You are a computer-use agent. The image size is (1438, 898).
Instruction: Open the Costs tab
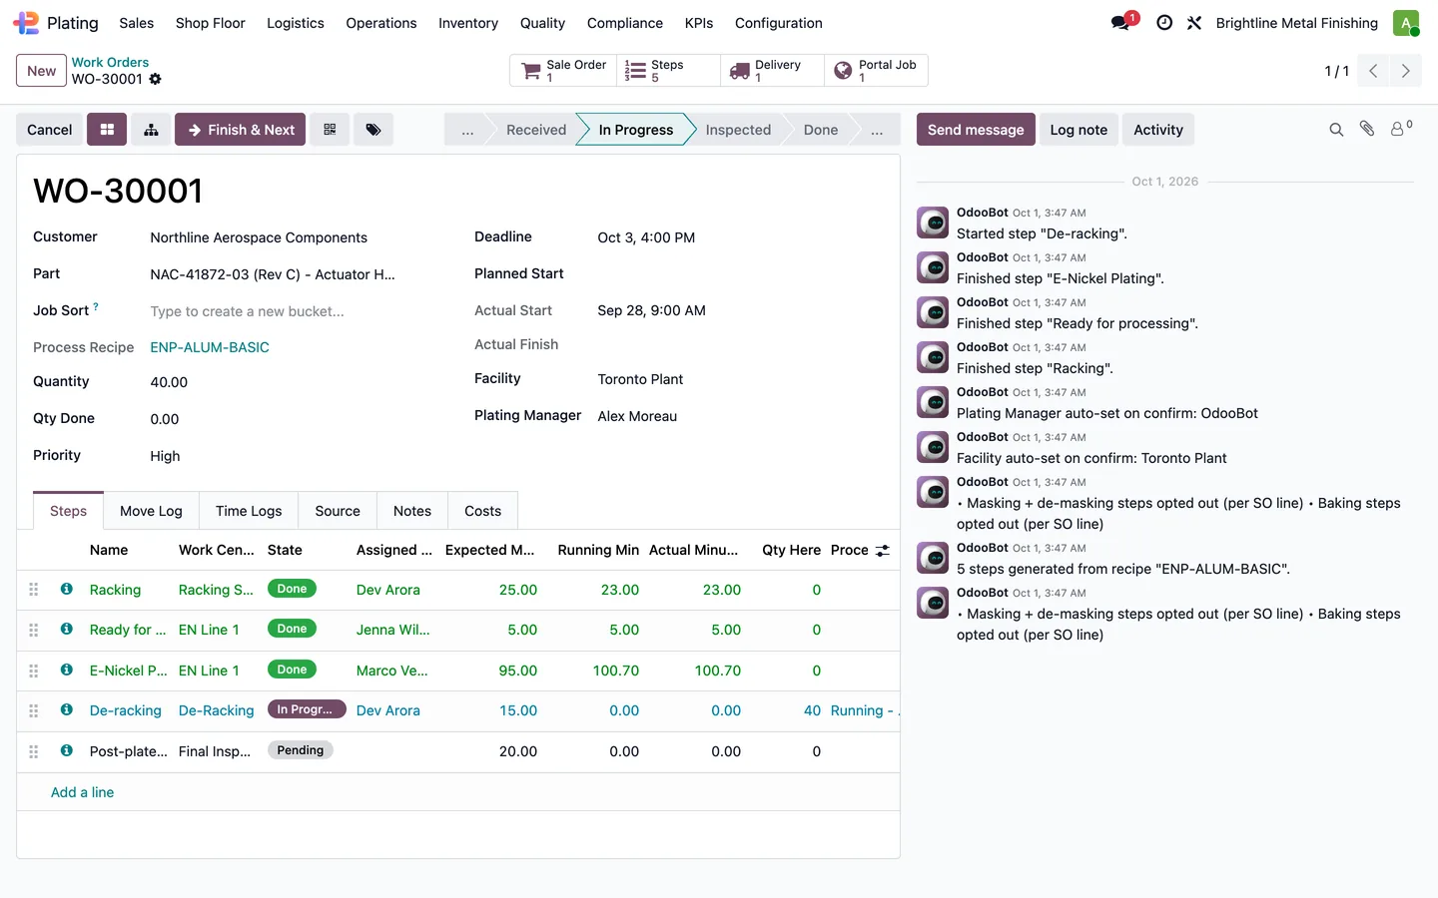point(483,511)
